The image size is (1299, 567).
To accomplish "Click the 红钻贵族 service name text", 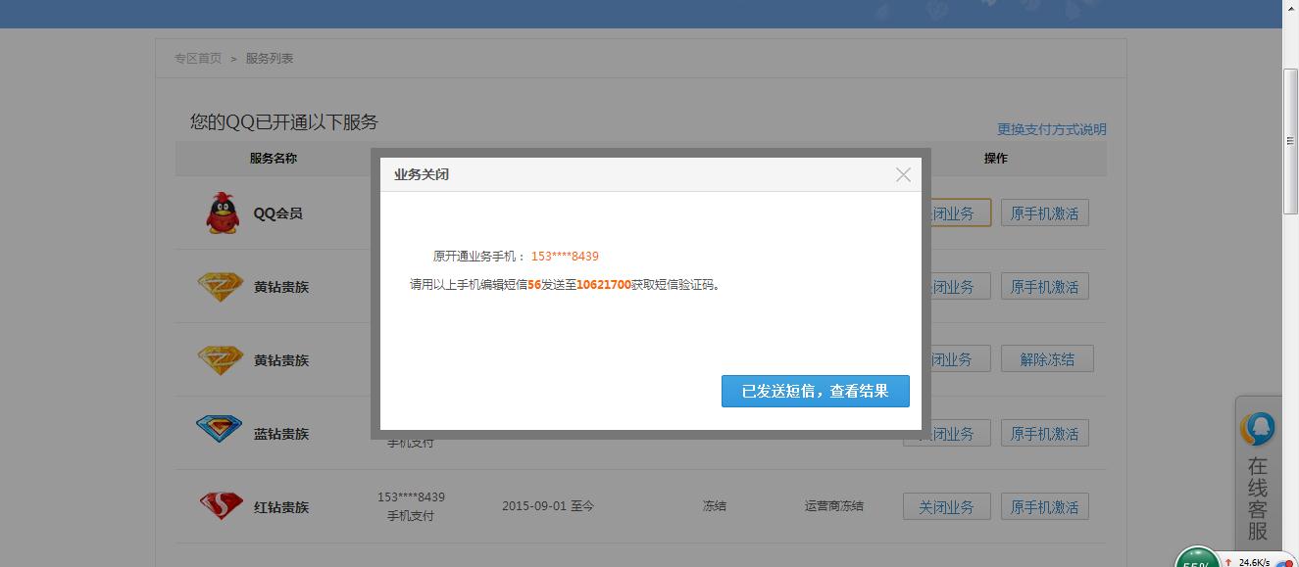I will tap(281, 507).
